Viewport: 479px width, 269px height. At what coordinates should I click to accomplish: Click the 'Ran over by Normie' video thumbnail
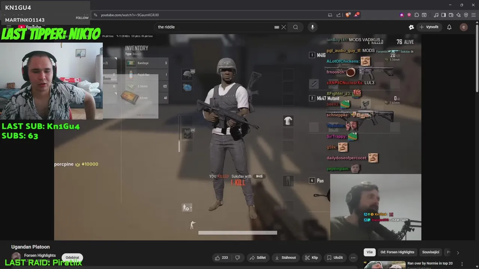click(384, 265)
